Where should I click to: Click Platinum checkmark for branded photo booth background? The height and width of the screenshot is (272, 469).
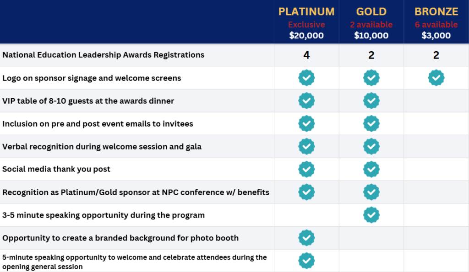tap(306, 238)
